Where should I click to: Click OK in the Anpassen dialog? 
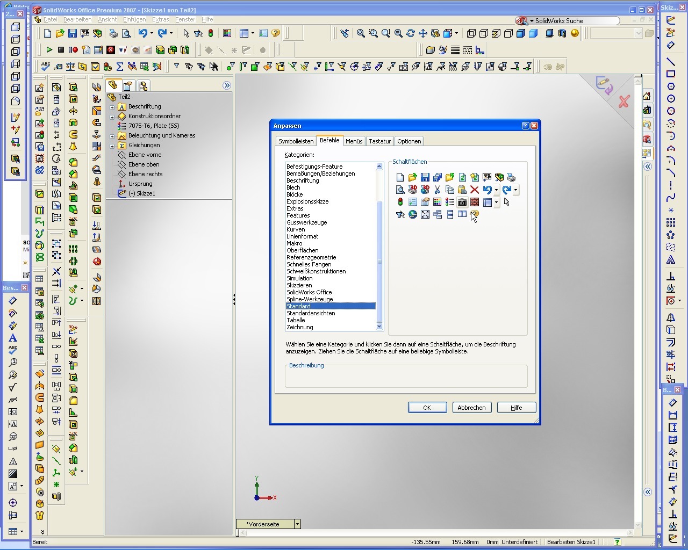point(427,408)
